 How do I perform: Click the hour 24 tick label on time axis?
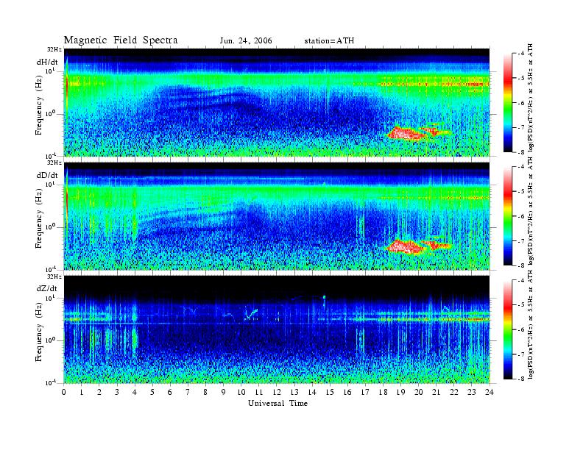point(490,393)
